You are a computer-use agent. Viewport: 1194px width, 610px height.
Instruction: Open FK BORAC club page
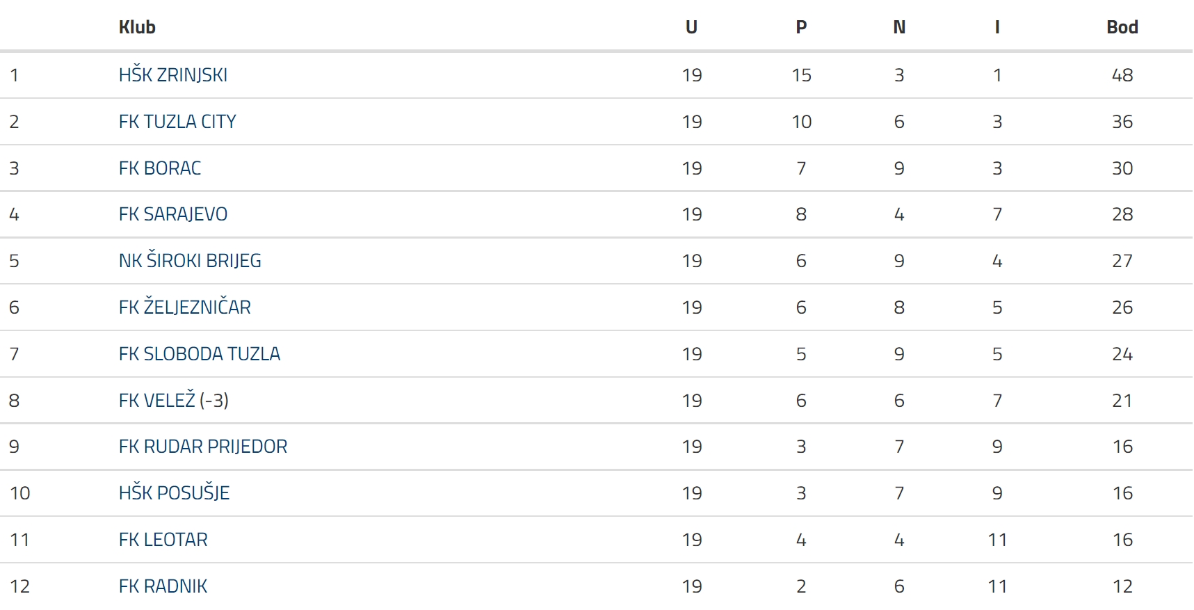(160, 168)
